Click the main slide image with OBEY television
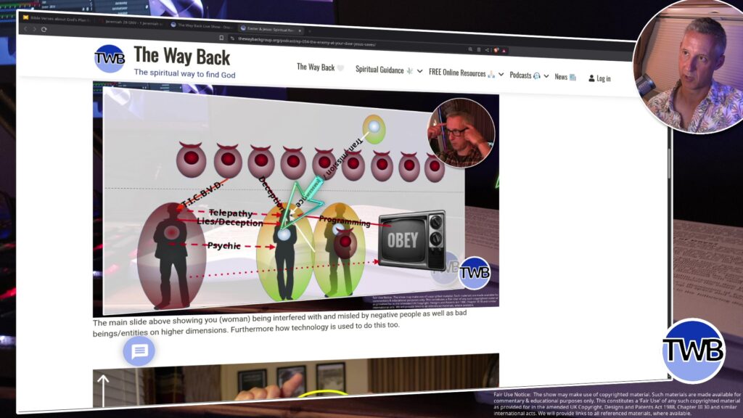The height and width of the screenshot is (418, 743). coord(296,200)
